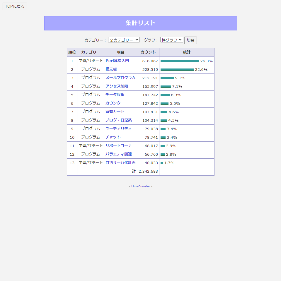Screen dimensions: 281x281
Task: Open the ユーティリティ link
Action: 118,129
